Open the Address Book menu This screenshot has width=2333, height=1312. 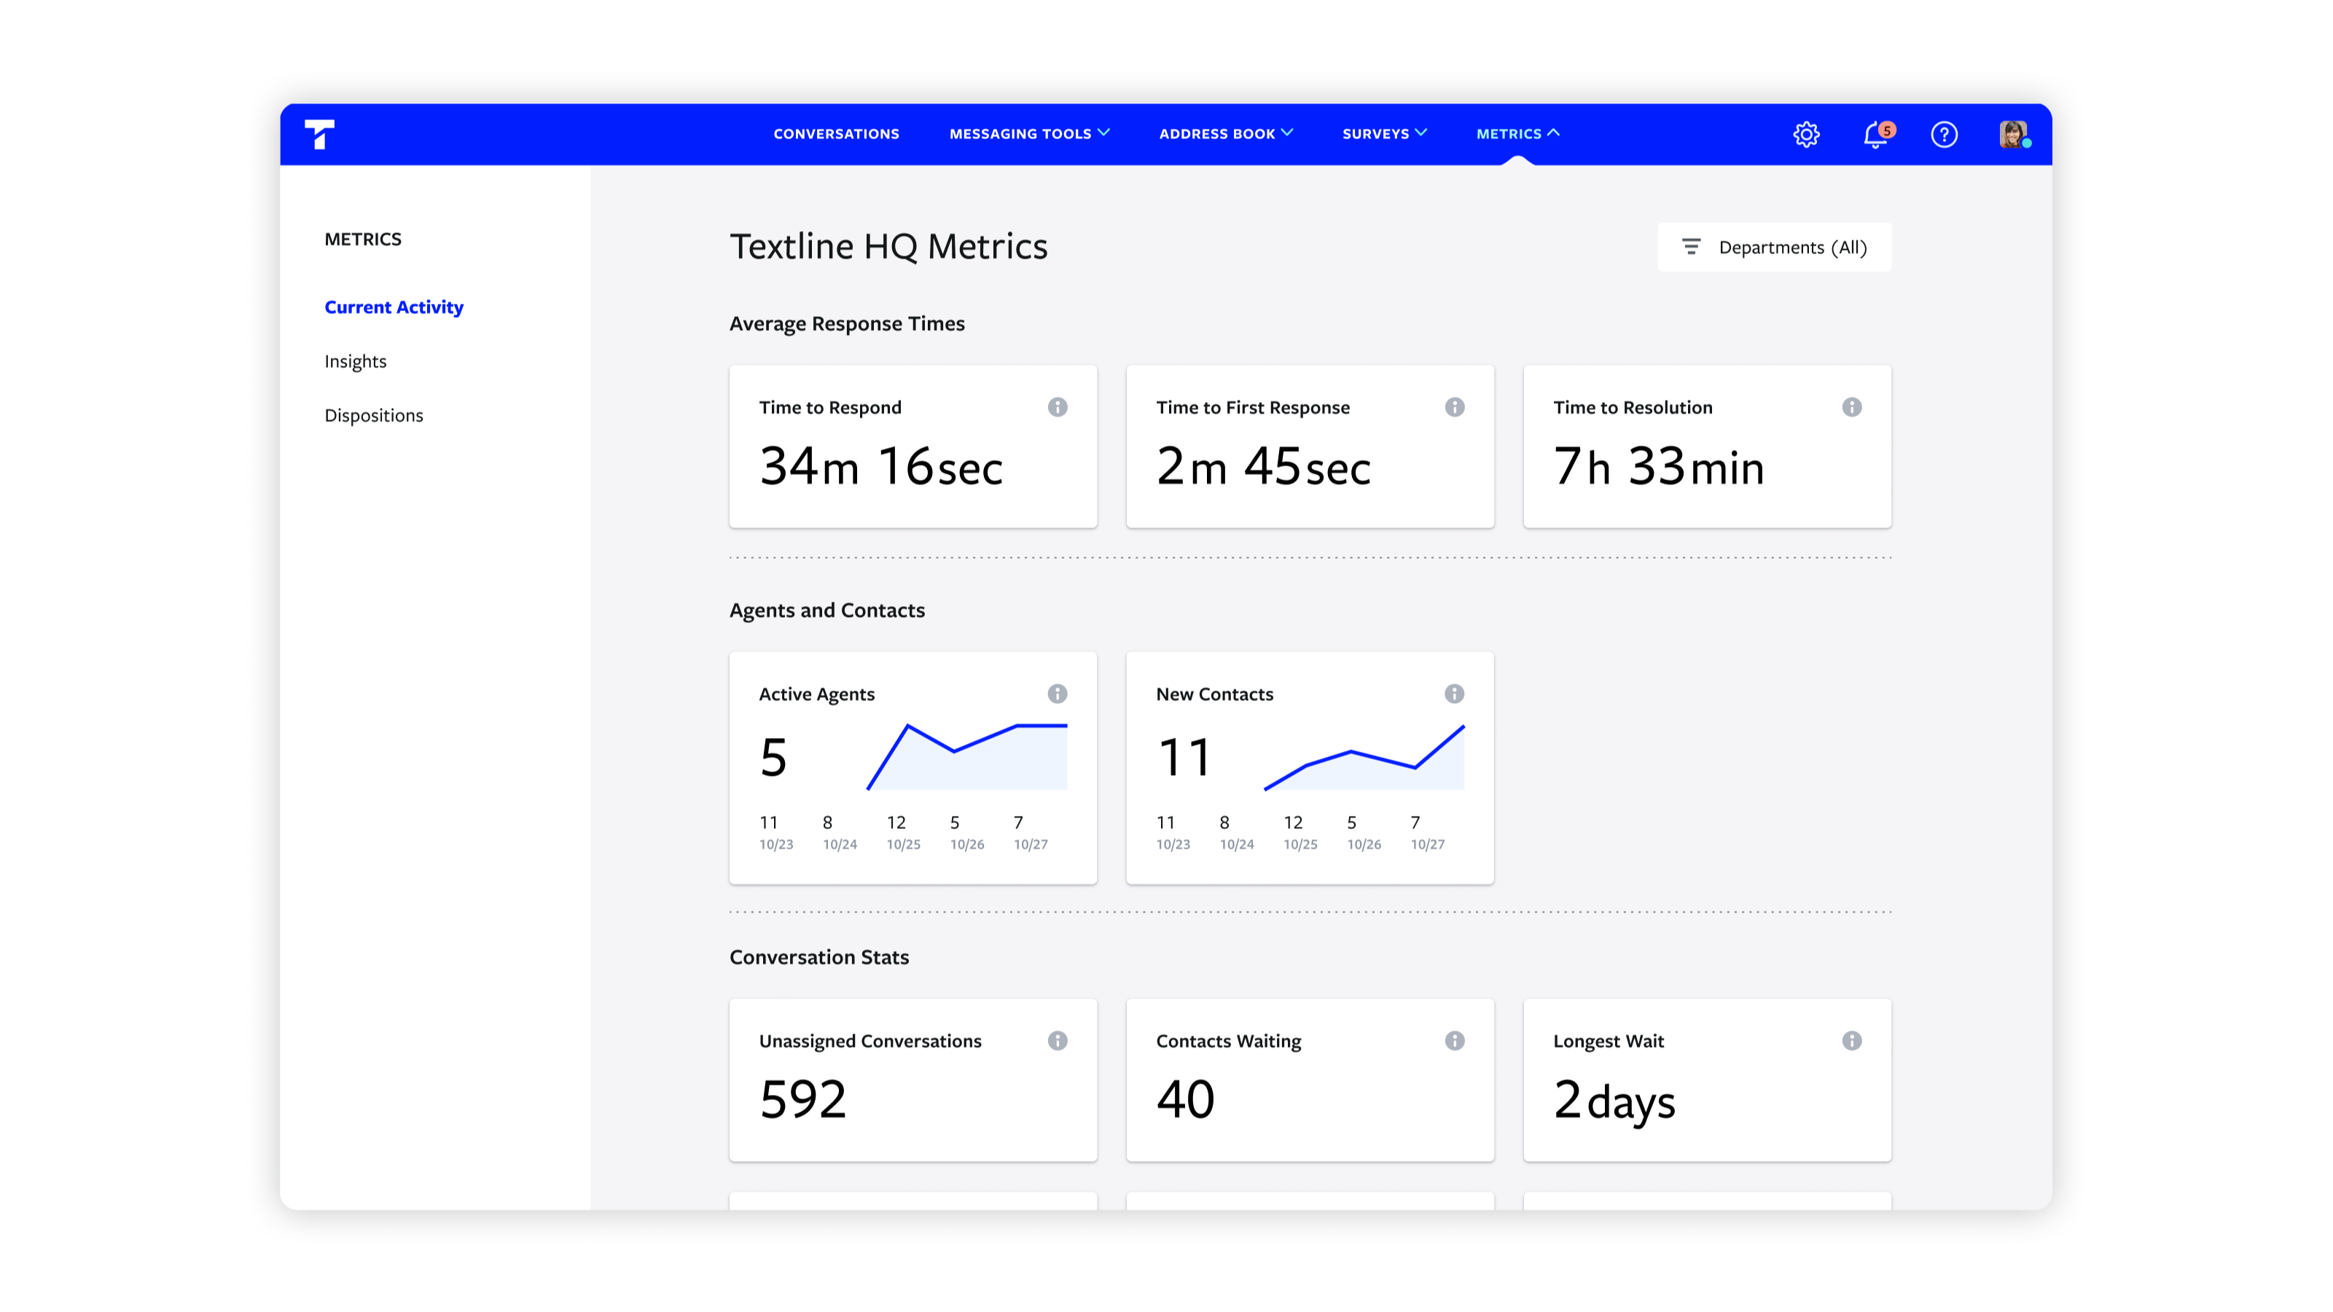coord(1225,134)
